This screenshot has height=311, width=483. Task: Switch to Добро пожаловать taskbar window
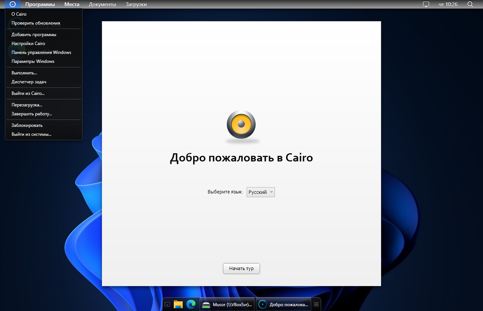284,304
